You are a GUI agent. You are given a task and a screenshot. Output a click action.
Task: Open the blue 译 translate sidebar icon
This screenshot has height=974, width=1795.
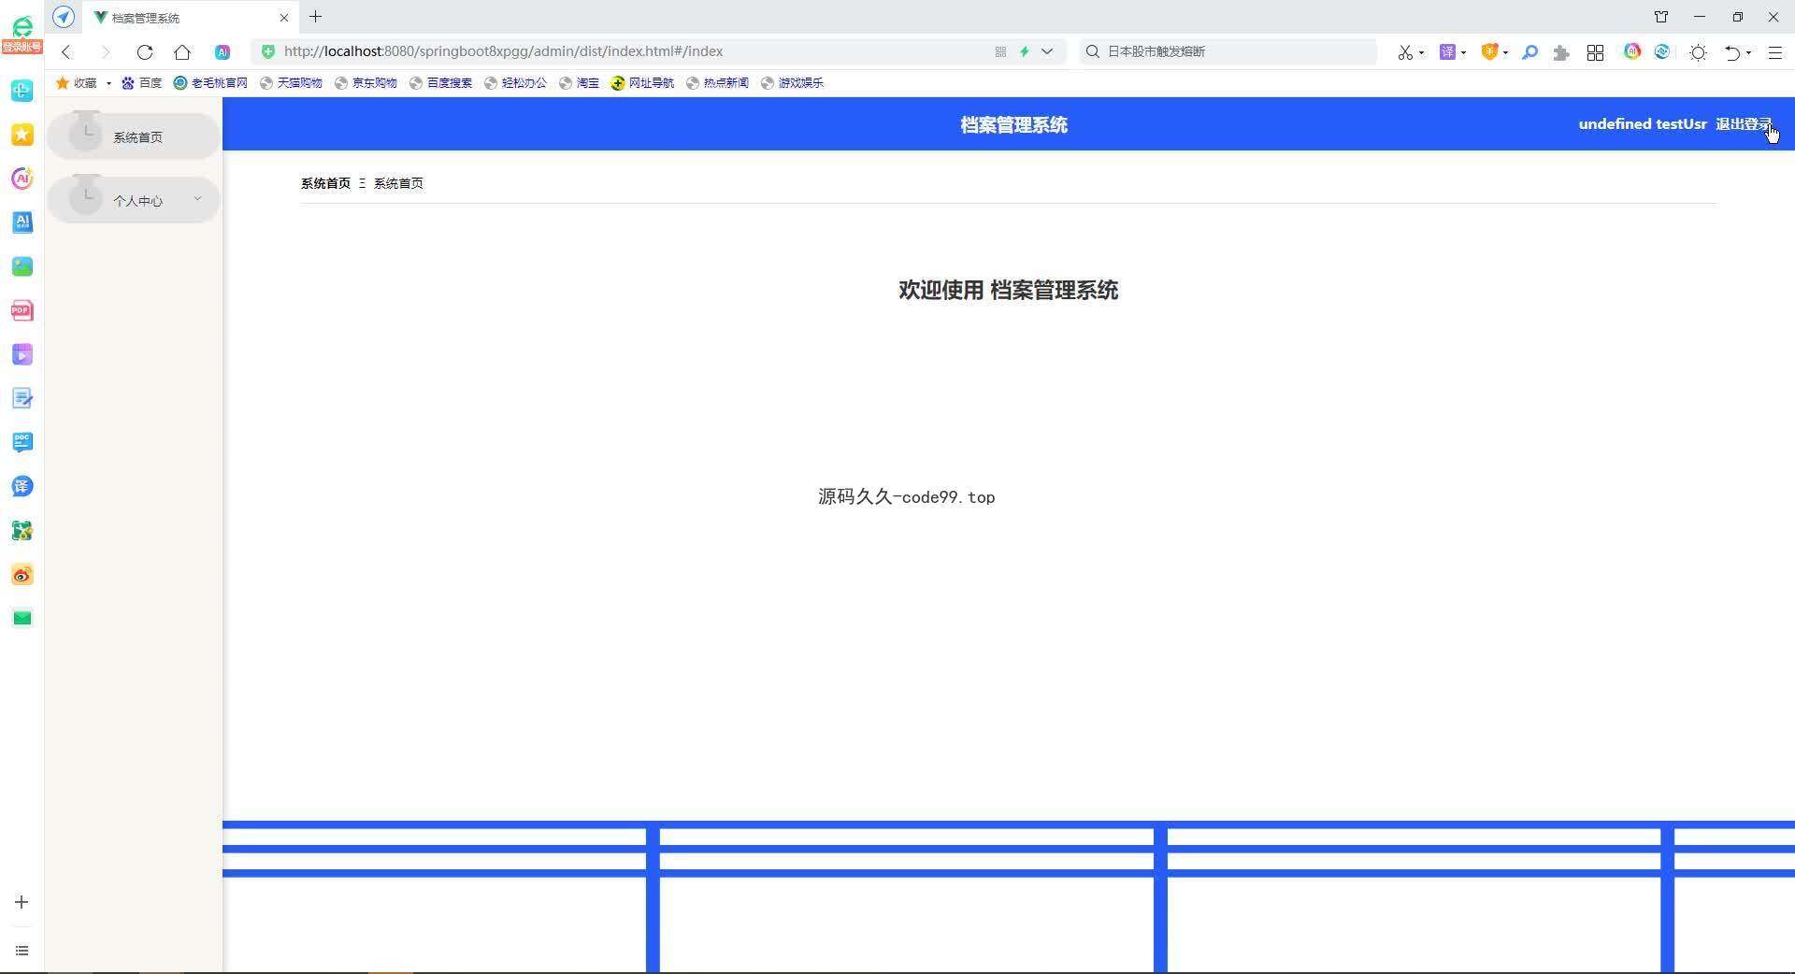point(22,486)
